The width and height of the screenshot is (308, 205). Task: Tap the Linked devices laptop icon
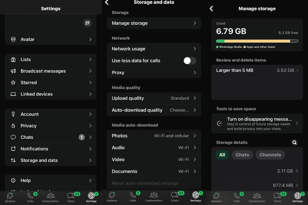coord(13,94)
